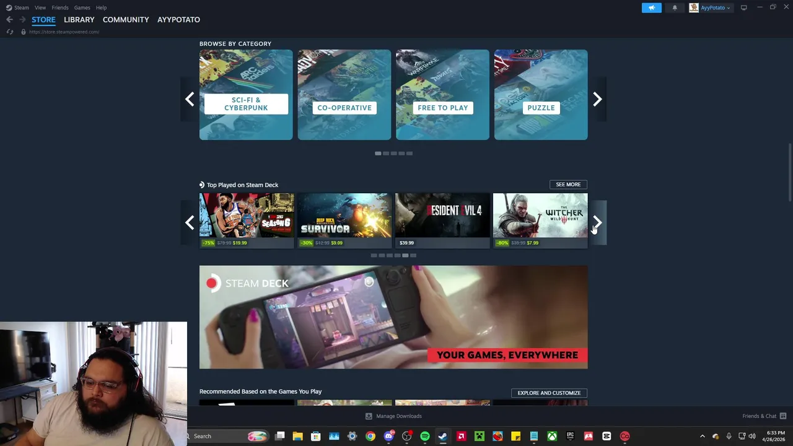Open Minecraft creeper icon in taskbar
The height and width of the screenshot is (446, 793).
[x=480, y=436]
